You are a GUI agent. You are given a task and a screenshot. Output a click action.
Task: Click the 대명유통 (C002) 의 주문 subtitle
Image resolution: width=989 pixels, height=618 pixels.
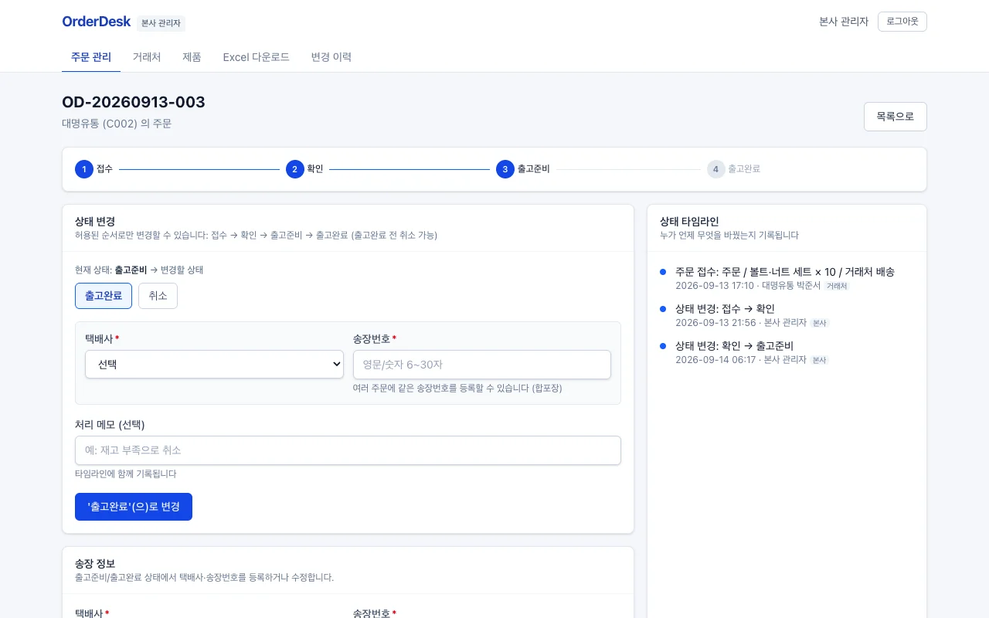117,123
